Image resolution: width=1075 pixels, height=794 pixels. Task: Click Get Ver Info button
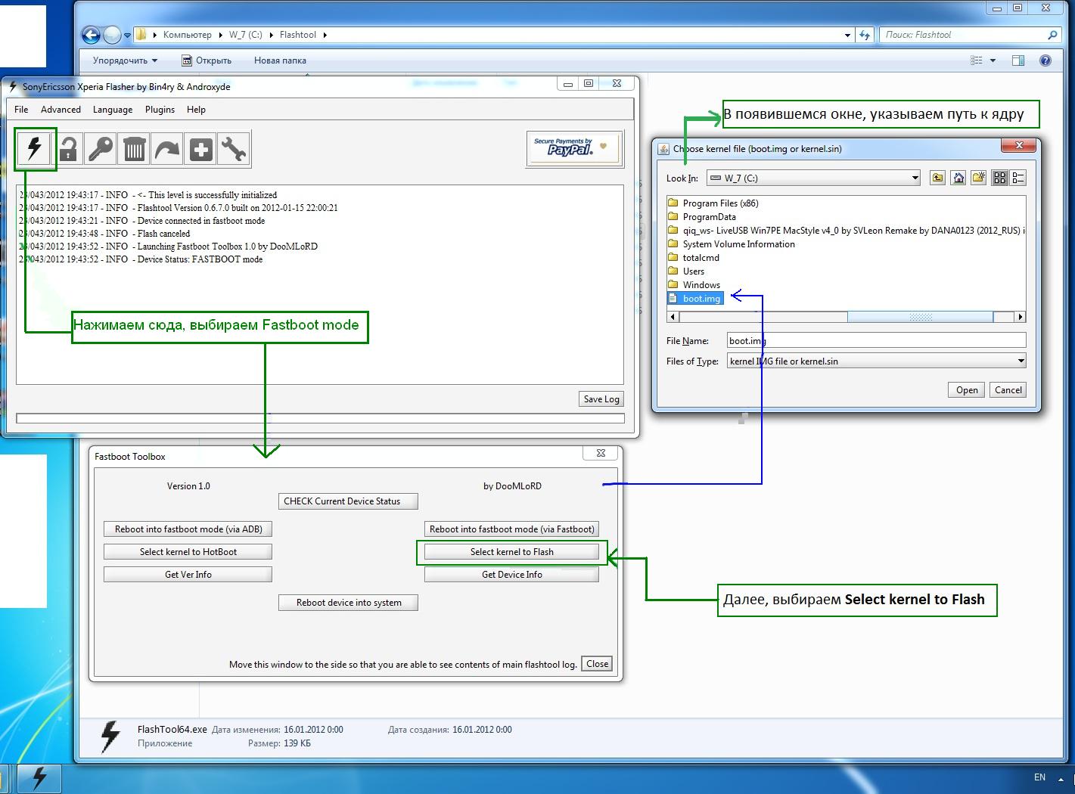188,575
